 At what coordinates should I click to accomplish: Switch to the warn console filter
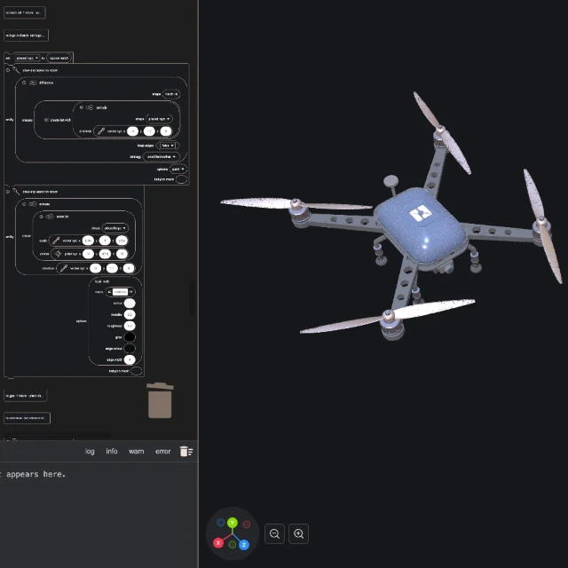pyautogui.click(x=136, y=452)
